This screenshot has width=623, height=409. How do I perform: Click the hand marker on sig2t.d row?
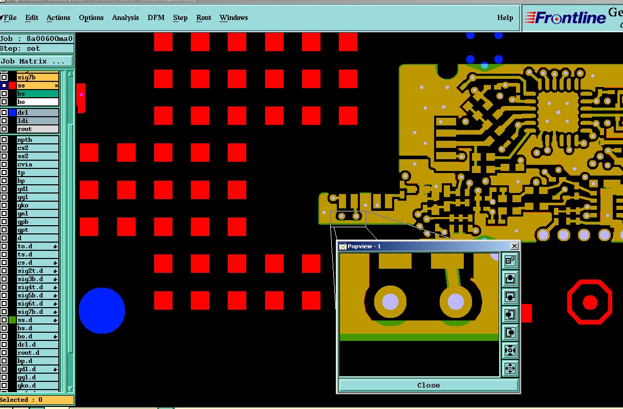tap(55, 271)
